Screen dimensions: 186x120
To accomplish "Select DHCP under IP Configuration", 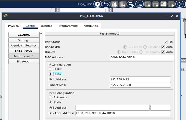I will coord(50,69).
